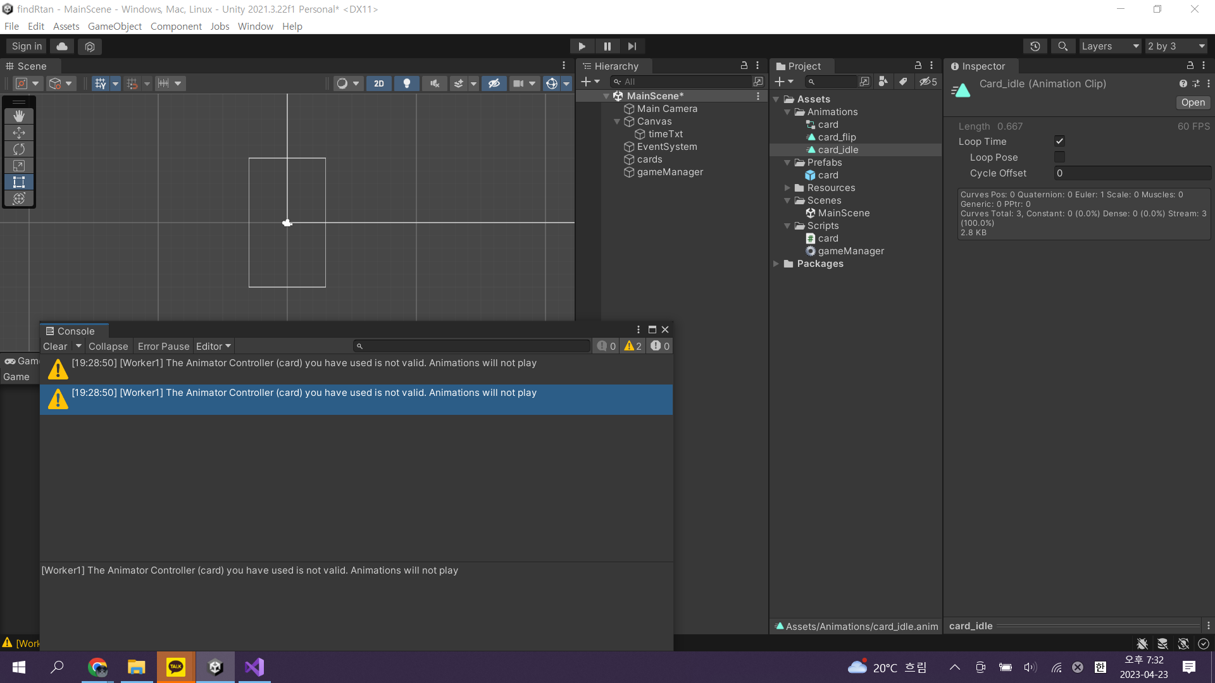Select the Transform tool

[19, 199]
